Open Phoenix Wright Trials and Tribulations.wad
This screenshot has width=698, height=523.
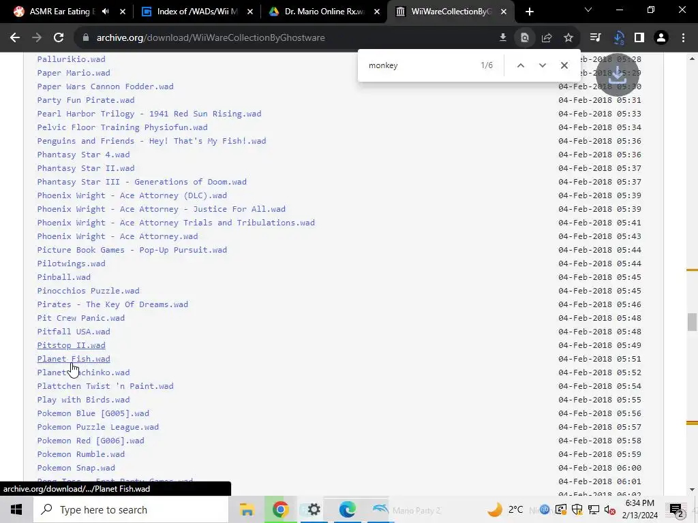pyautogui.click(x=176, y=223)
